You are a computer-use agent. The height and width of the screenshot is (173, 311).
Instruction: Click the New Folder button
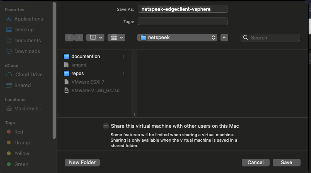[x=82, y=162]
